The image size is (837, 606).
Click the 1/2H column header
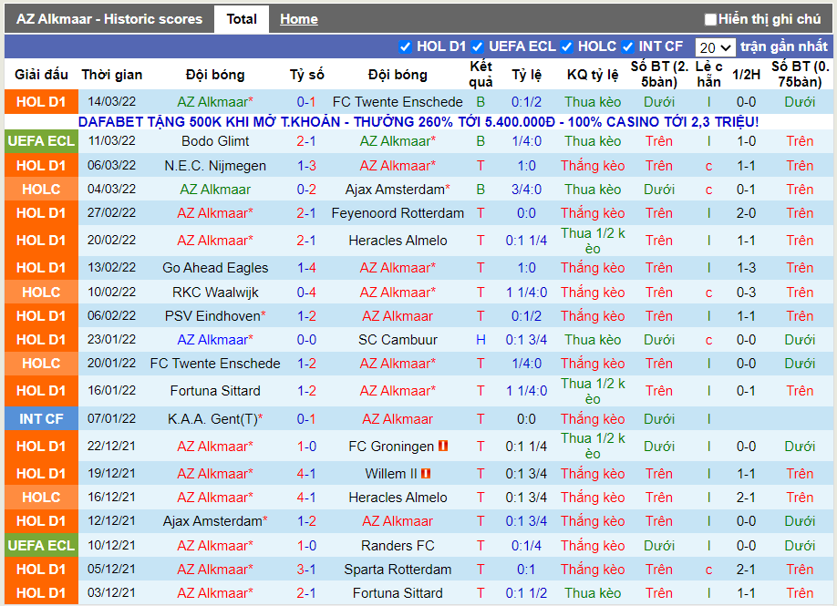click(746, 75)
